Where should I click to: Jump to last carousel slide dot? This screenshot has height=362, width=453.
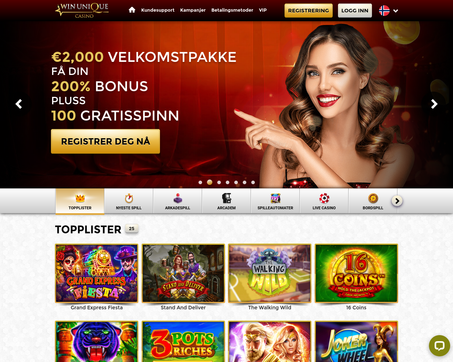(x=253, y=182)
